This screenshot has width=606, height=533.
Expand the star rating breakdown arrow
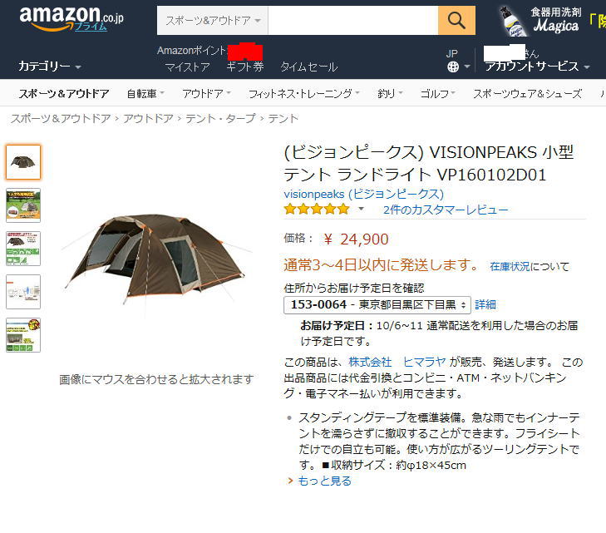tap(361, 209)
